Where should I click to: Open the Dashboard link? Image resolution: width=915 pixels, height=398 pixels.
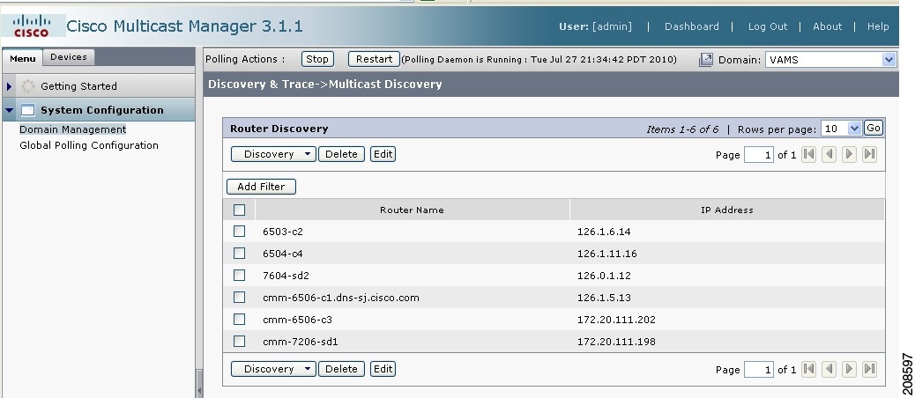(x=691, y=26)
